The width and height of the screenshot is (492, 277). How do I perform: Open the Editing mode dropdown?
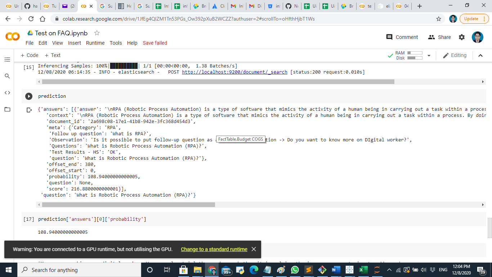coord(455,55)
